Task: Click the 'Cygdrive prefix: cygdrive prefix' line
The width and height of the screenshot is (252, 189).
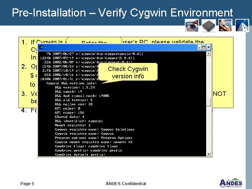Action: [89, 150]
